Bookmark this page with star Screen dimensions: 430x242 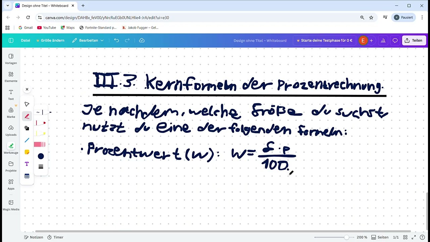[371, 17]
